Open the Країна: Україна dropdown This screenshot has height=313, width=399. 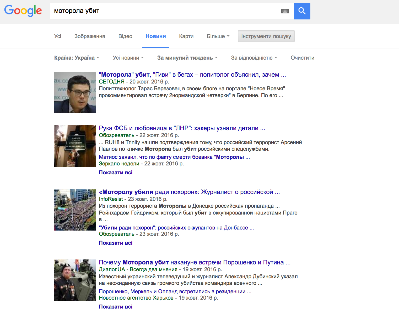click(77, 58)
